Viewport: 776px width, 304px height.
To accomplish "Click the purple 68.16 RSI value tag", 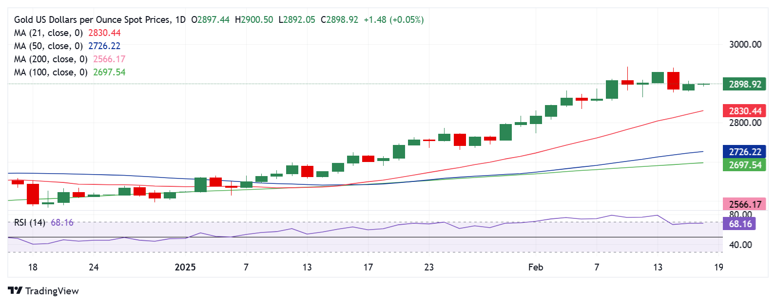I will [x=740, y=224].
